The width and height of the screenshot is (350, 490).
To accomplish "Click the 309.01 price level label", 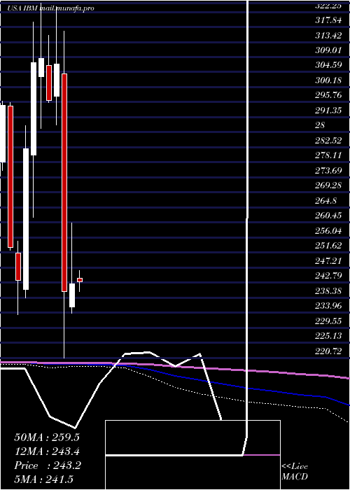I will [328, 50].
